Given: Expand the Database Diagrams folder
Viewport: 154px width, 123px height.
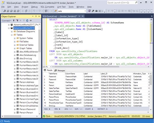Looking at the screenshot, I should [x=12, y=32].
